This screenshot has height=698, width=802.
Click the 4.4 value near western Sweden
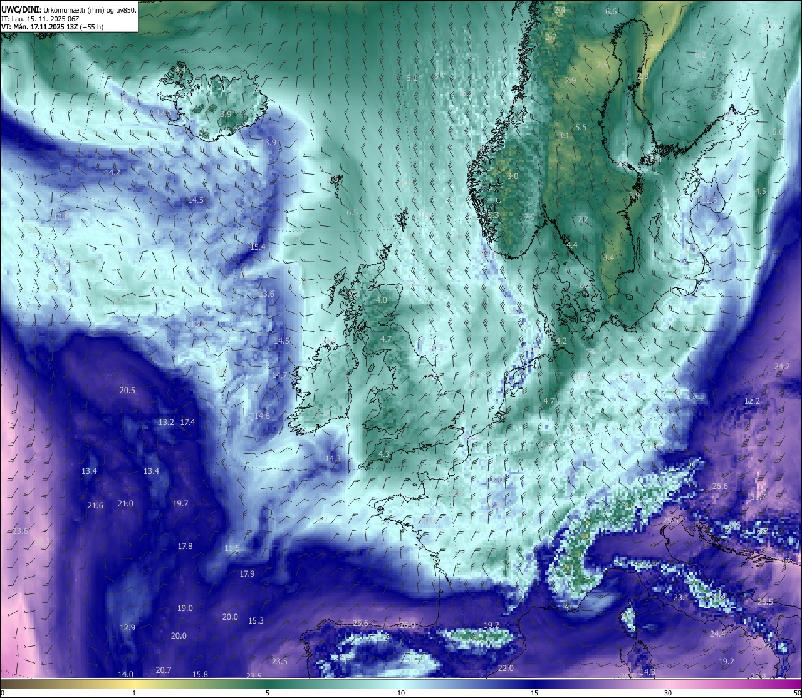(572, 245)
